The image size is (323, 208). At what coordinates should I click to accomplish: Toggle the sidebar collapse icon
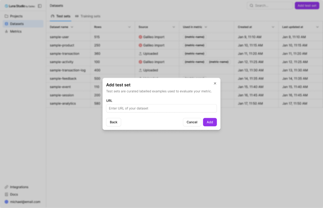(40, 6)
